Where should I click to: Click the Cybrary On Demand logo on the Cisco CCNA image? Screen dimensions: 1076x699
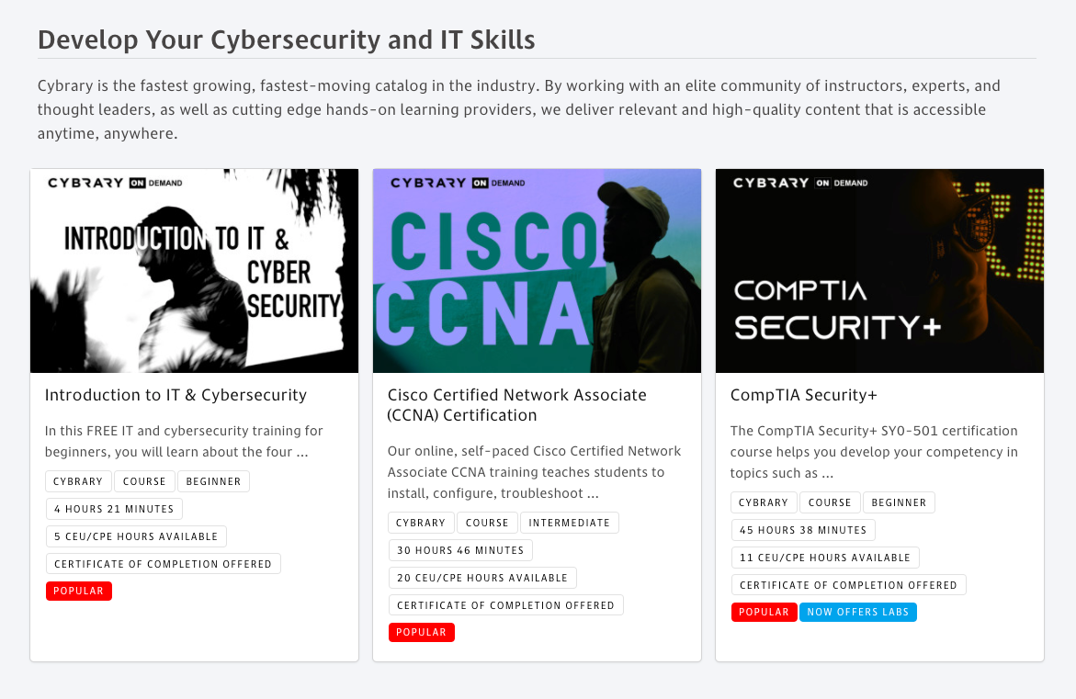point(458,183)
